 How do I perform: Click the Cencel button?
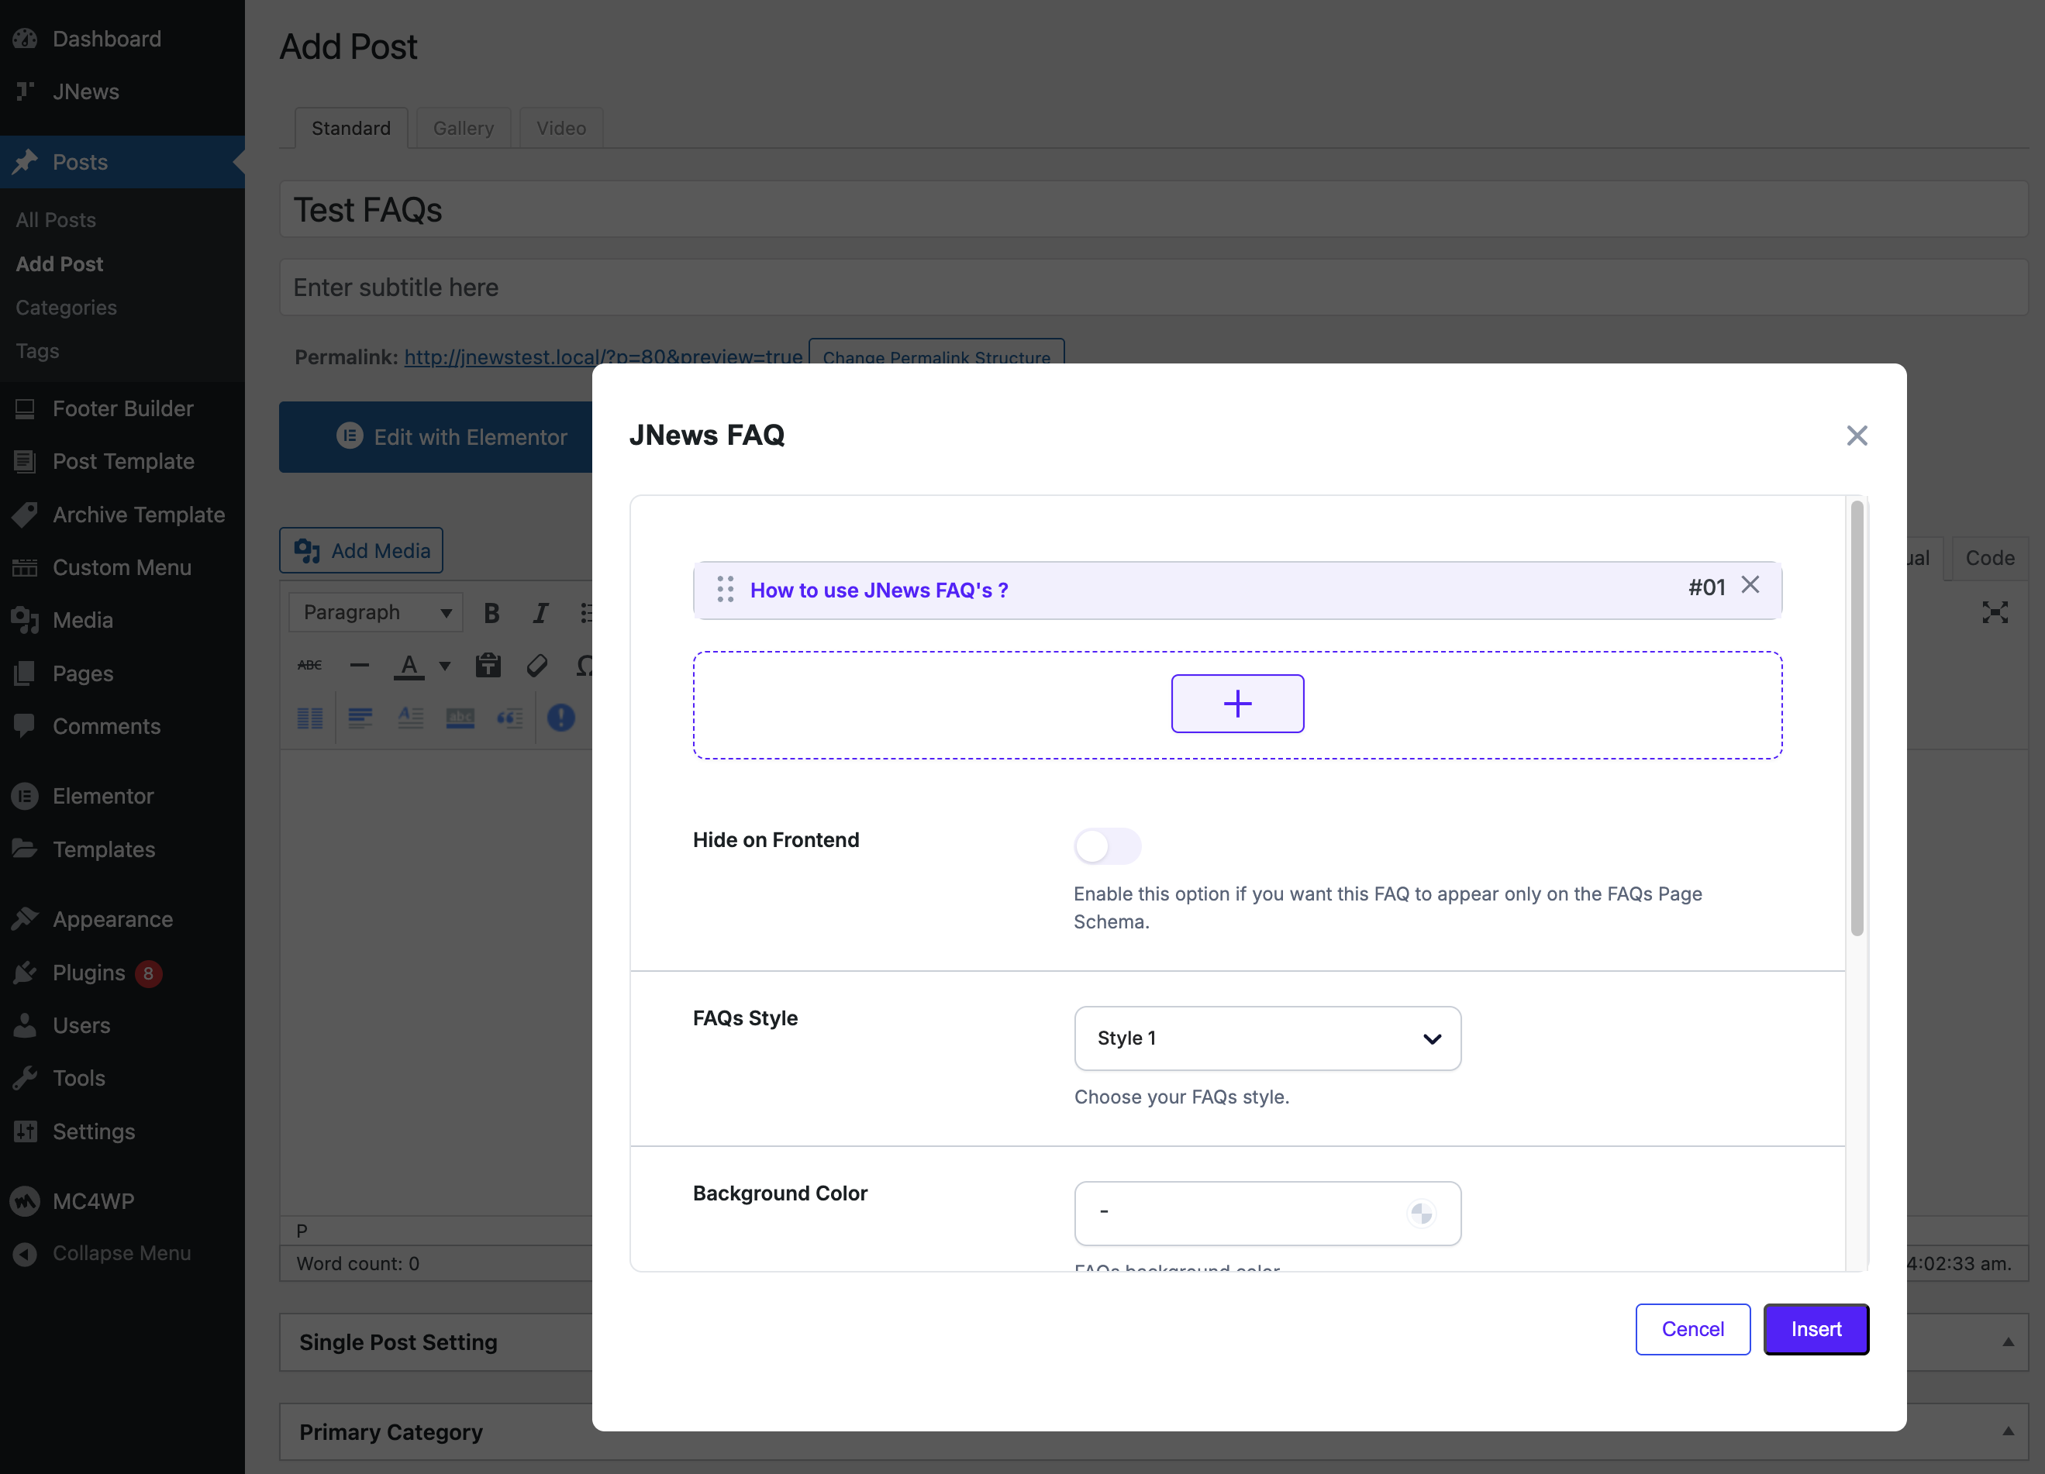1692,1329
